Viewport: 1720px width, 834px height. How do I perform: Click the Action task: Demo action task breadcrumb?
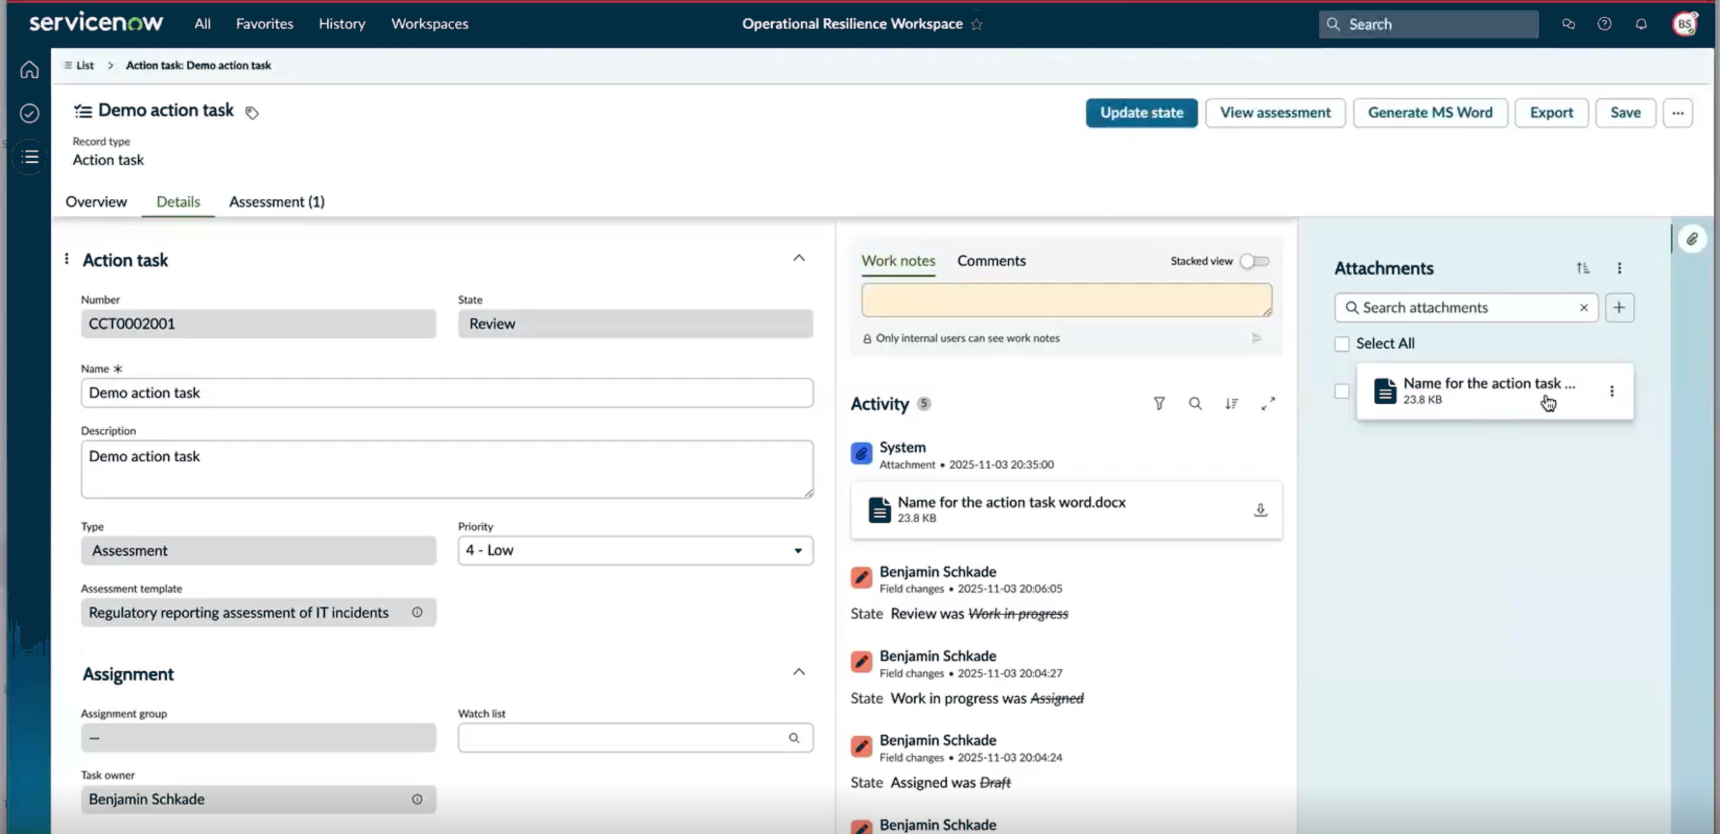pyautogui.click(x=198, y=65)
